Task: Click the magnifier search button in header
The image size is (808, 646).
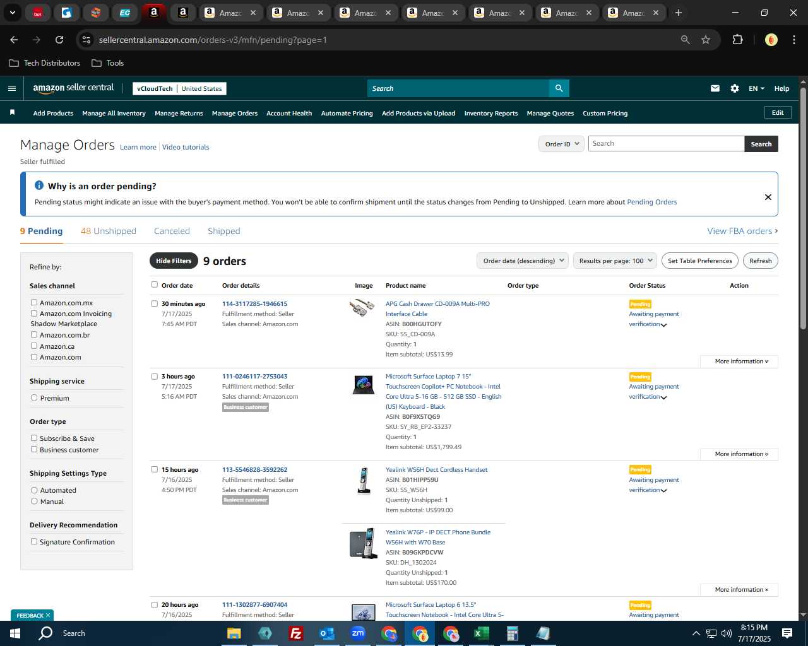Action: pos(559,88)
